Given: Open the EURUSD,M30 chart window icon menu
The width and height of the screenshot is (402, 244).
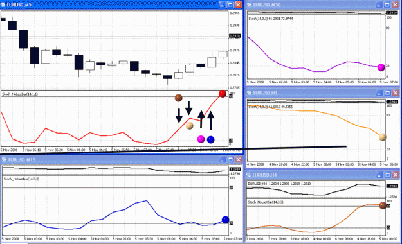Looking at the screenshot, I should point(249,4).
